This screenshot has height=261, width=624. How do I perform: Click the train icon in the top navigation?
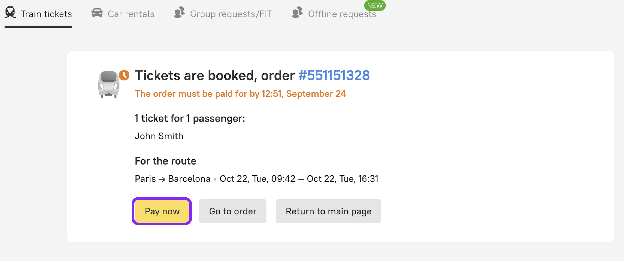(x=10, y=13)
